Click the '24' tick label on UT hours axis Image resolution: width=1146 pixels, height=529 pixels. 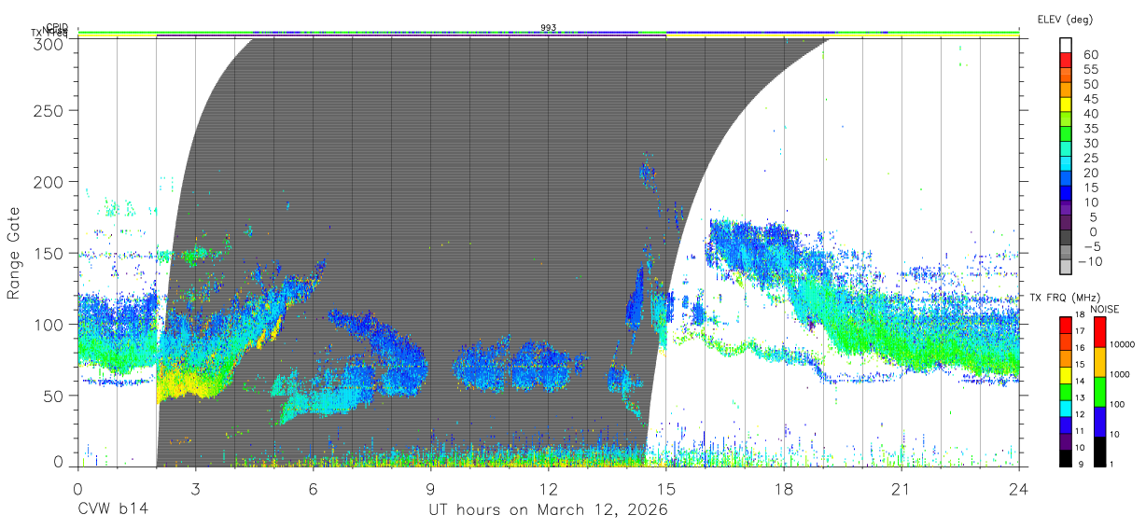pyautogui.click(x=1019, y=488)
